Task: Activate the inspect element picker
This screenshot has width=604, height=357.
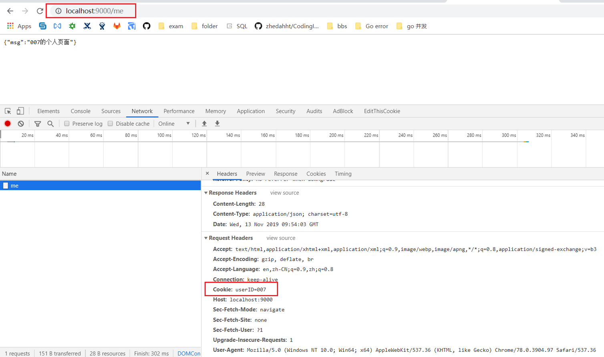Action: coord(8,111)
